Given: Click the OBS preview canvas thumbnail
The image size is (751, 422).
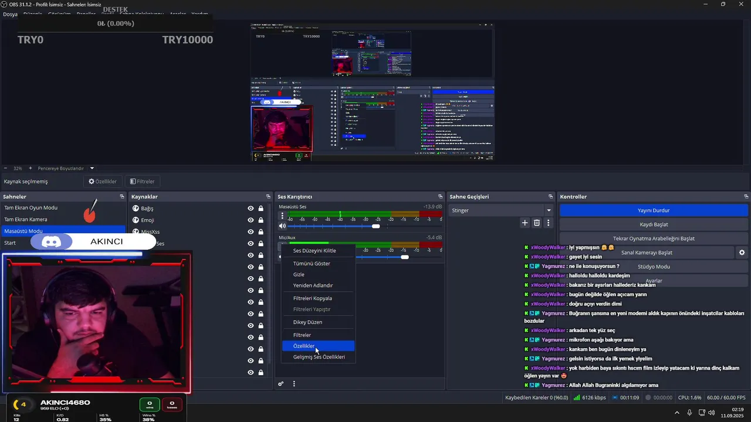Looking at the screenshot, I should pos(372,92).
